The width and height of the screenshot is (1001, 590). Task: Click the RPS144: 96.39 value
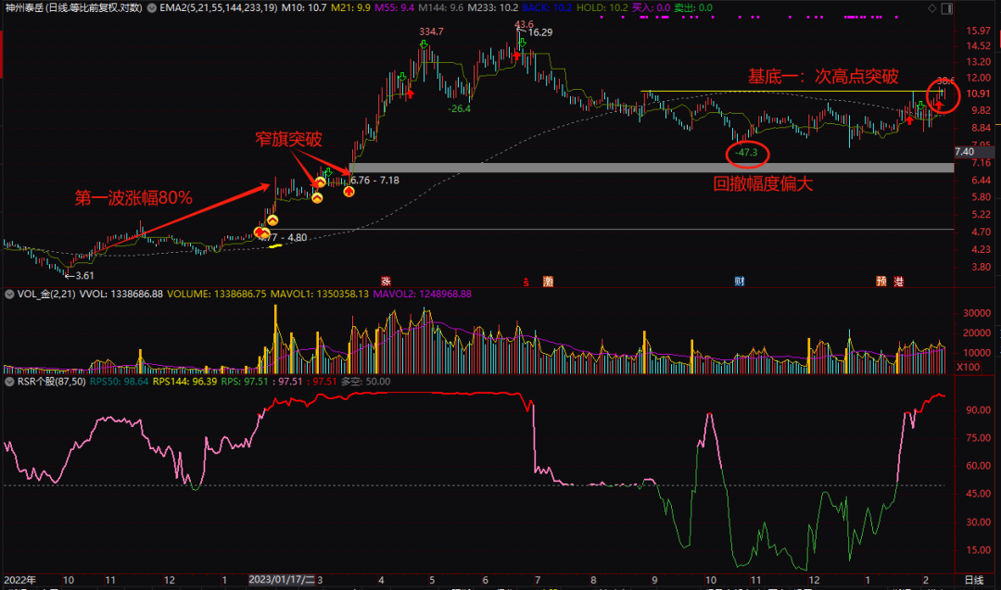(x=184, y=382)
